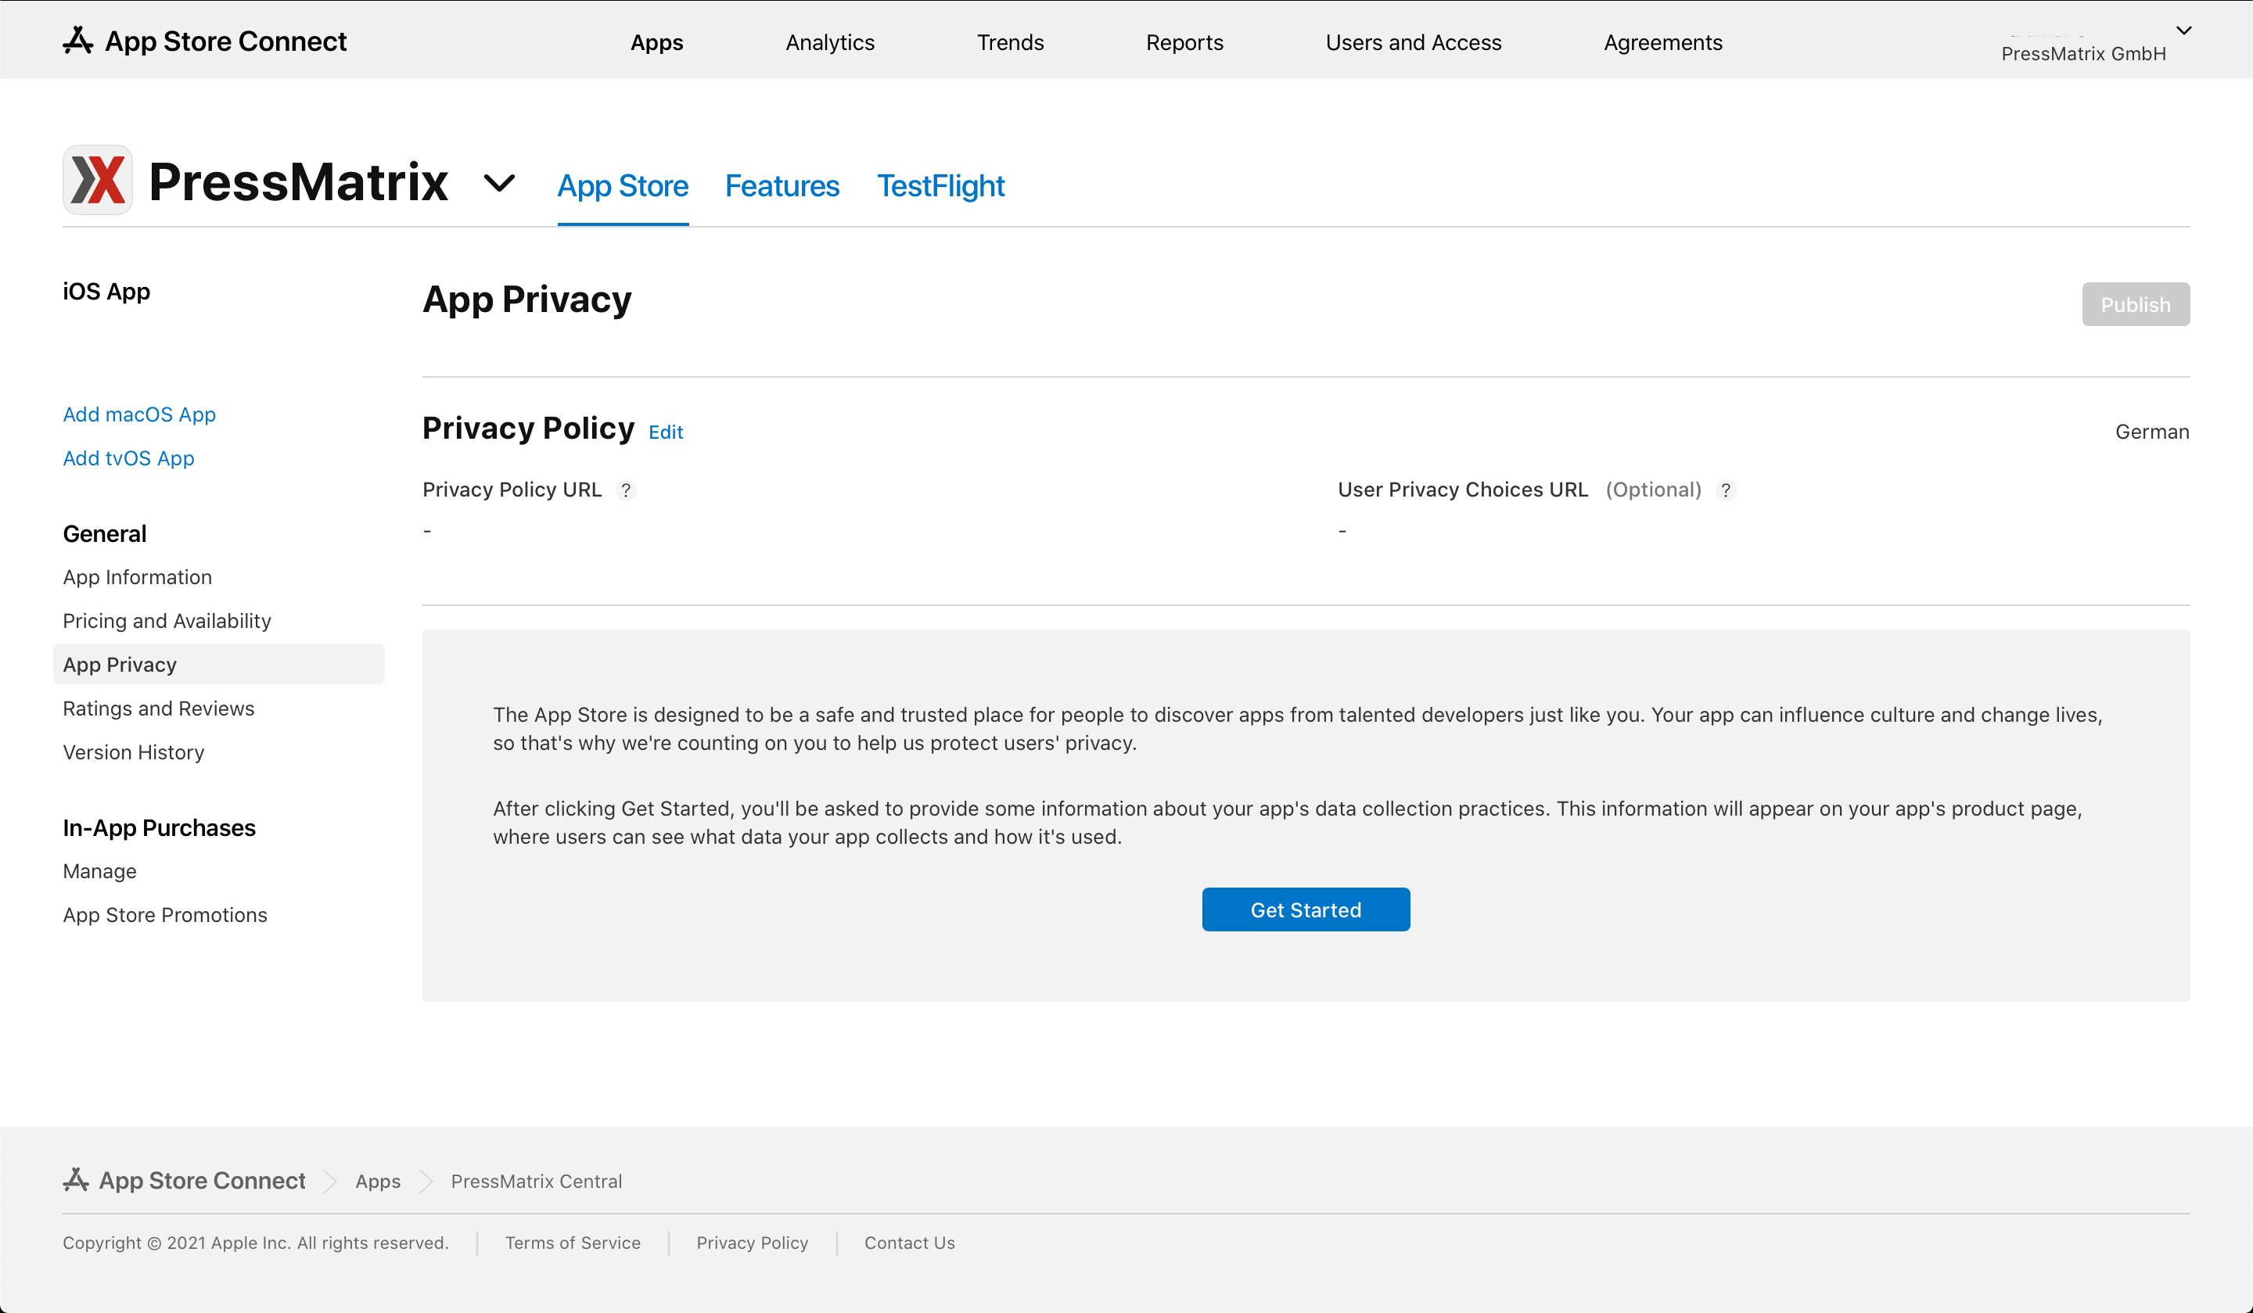Click the PressMatrix app icon
This screenshot has width=2253, height=1313.
(99, 180)
